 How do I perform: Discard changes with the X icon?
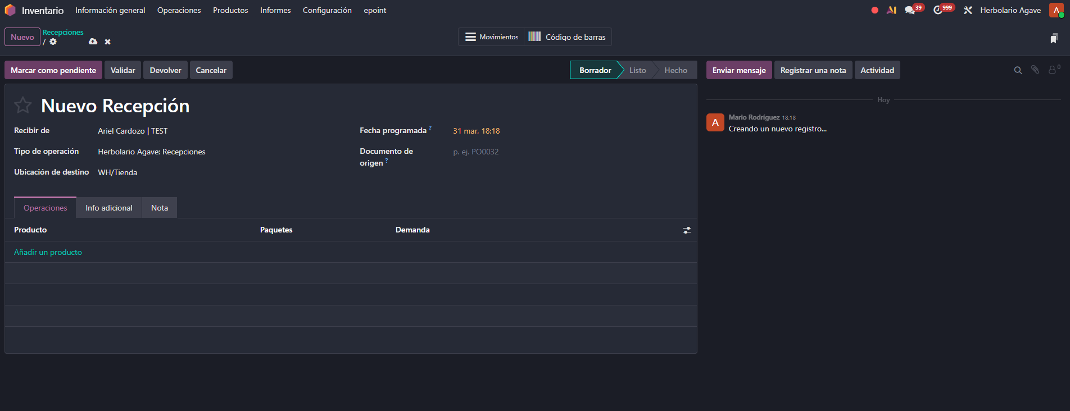[107, 42]
